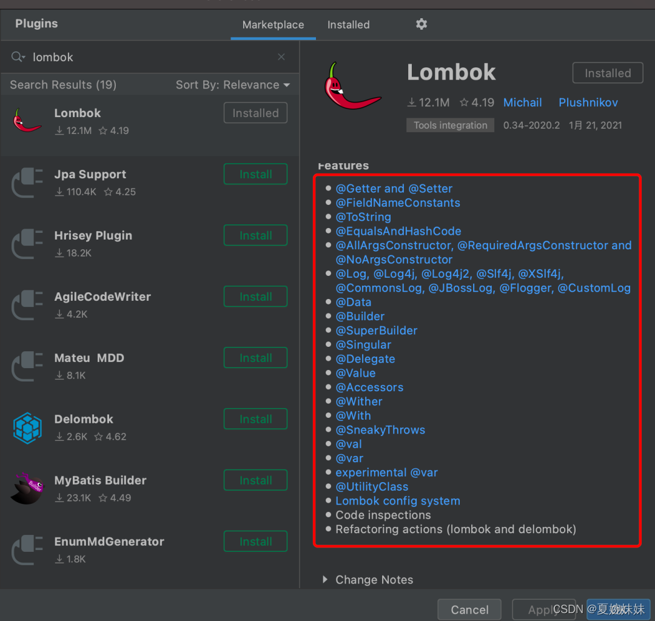
Task: Switch to the Installed tab
Action: (x=348, y=25)
